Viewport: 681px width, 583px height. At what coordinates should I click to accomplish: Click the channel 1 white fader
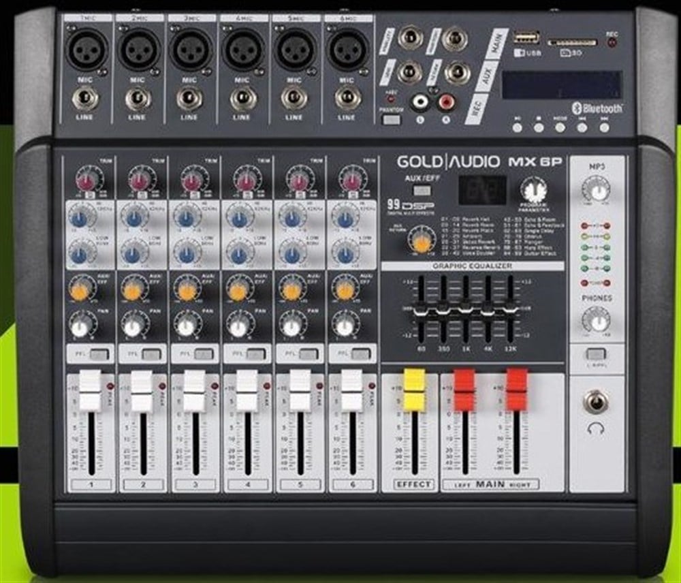[91, 390]
